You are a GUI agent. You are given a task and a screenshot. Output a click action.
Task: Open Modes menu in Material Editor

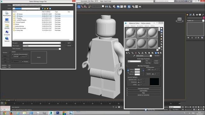127,26
